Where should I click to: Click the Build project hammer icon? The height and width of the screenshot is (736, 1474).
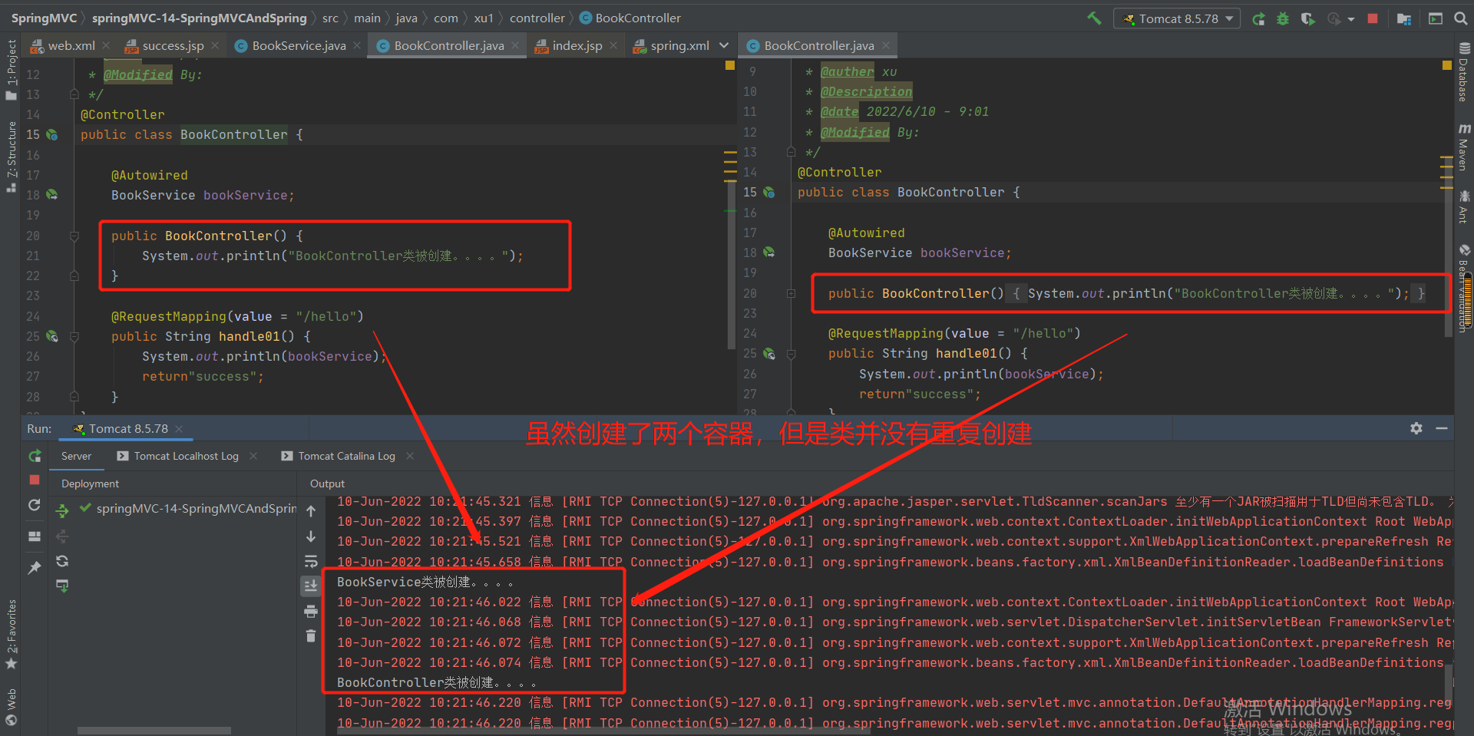point(1094,18)
